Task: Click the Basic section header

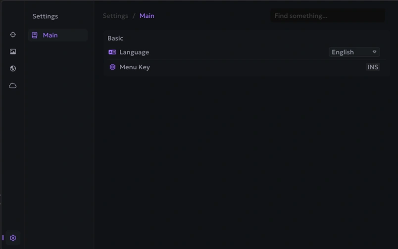Action: [115, 38]
